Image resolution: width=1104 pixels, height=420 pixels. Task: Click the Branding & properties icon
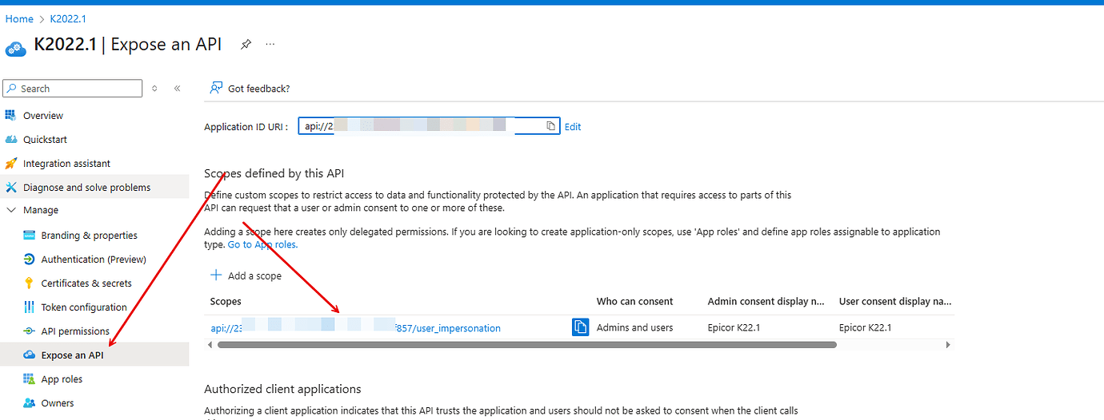[x=30, y=236]
